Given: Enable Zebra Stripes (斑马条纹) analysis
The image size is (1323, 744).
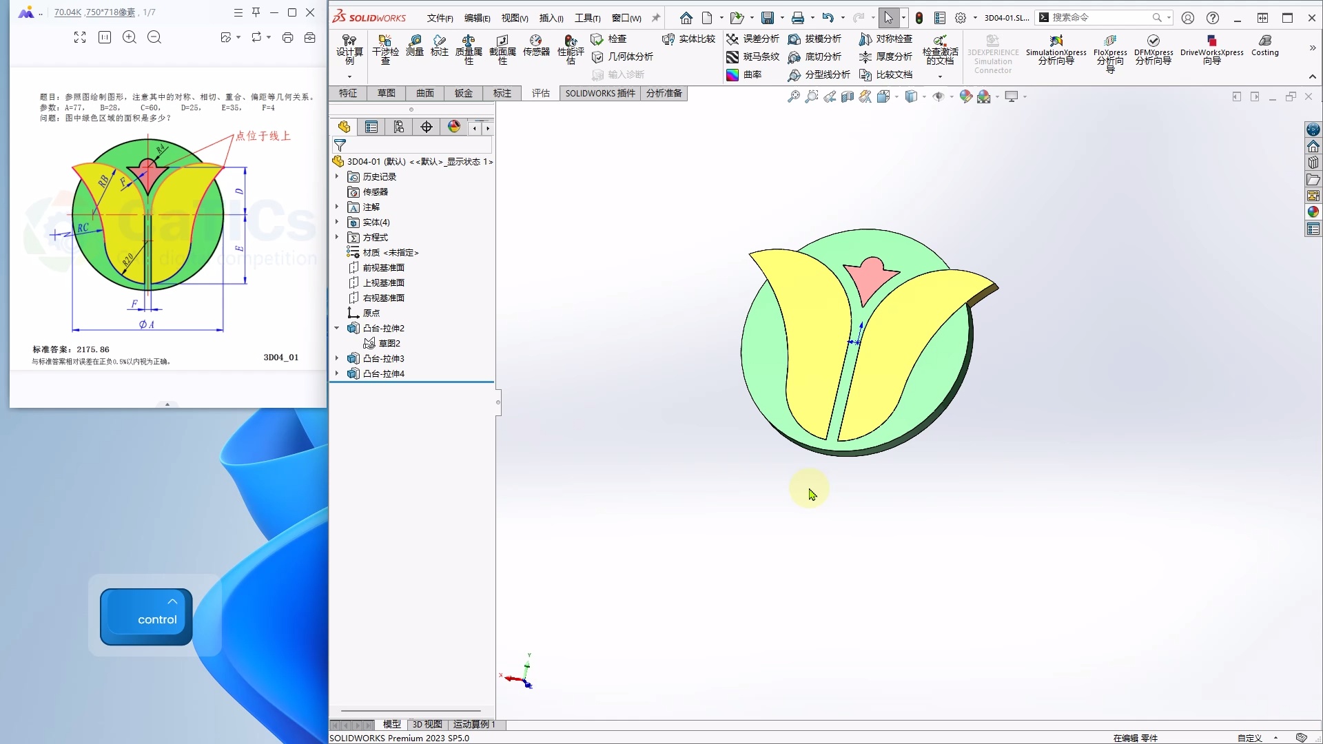Looking at the screenshot, I should (x=753, y=57).
